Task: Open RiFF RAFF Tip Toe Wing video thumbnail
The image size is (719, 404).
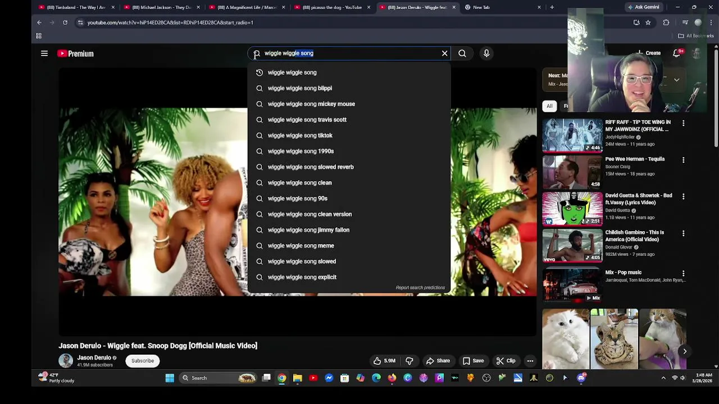Action: tap(572, 135)
